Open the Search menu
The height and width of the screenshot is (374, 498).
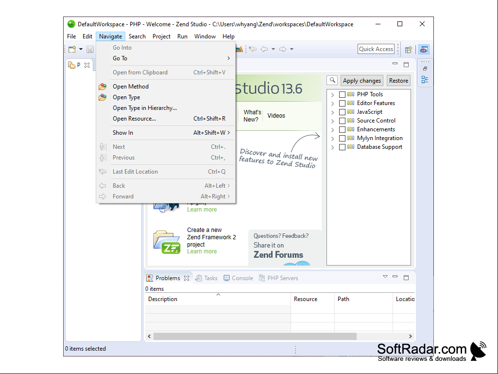137,36
